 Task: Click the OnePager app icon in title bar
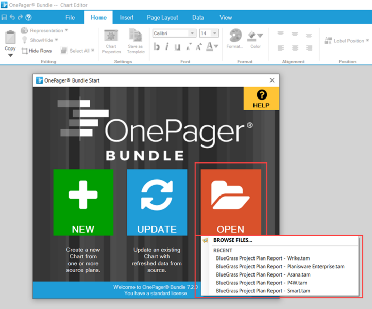coord(4,5)
